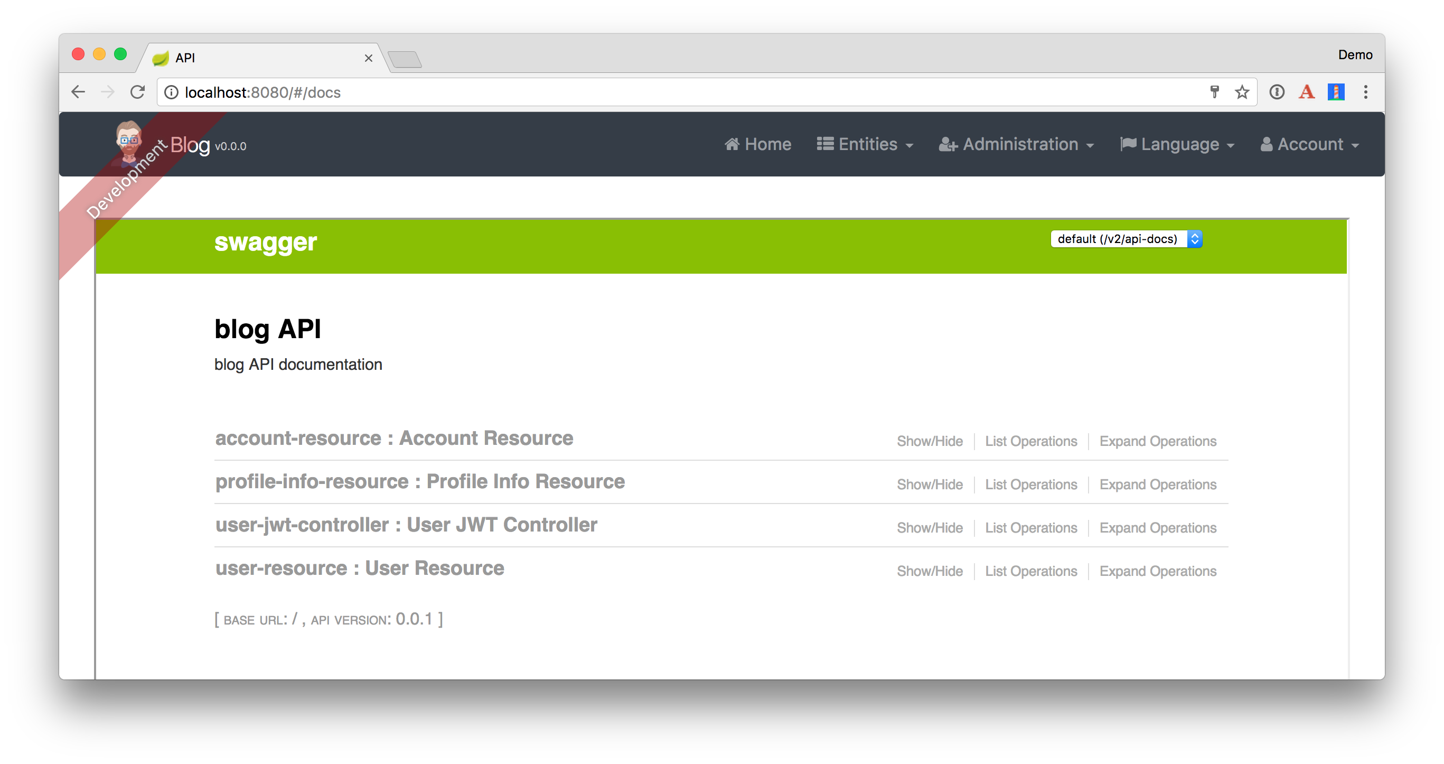The height and width of the screenshot is (764, 1444).
Task: Click List Operations for profile-info-resource
Action: (x=1031, y=485)
